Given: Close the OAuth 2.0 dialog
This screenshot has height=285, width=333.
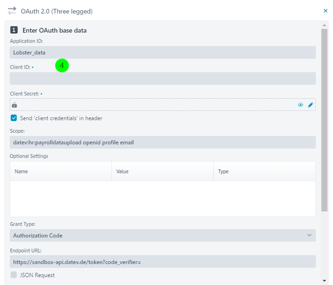Looking at the screenshot, I should tap(326, 11).
